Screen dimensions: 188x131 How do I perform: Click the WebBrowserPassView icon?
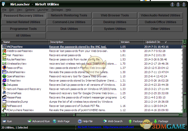coord(4,51)
